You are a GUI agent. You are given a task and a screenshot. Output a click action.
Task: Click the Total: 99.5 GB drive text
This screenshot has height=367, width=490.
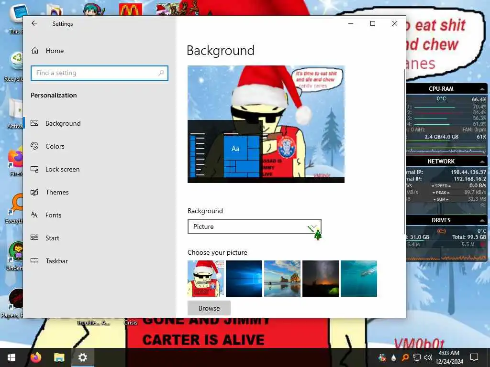469,237
